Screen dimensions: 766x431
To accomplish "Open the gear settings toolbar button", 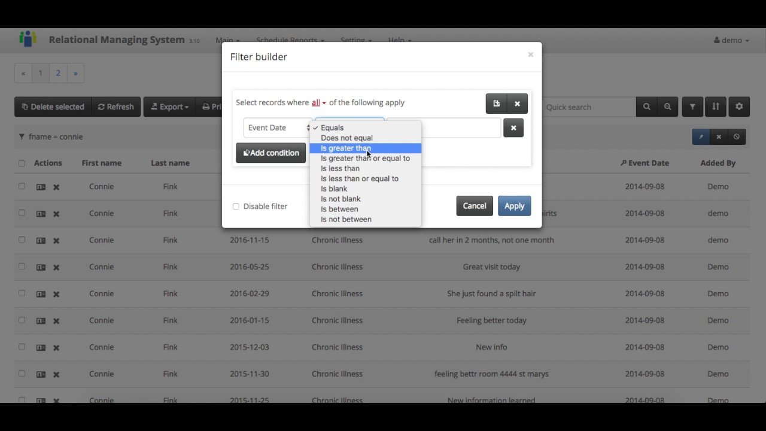I will (x=739, y=107).
